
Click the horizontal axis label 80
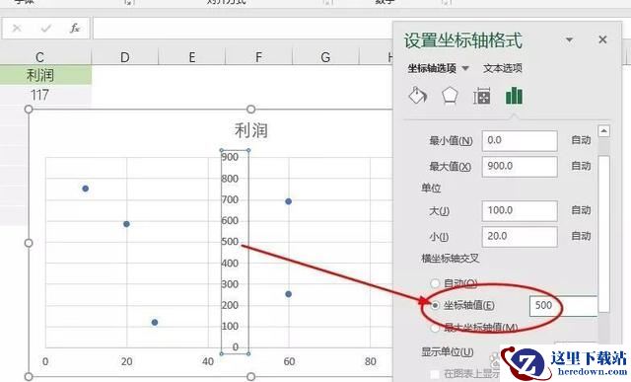pyautogui.click(x=371, y=362)
